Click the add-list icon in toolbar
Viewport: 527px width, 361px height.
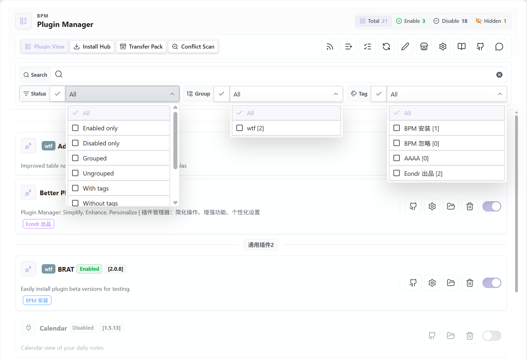pyautogui.click(x=349, y=47)
